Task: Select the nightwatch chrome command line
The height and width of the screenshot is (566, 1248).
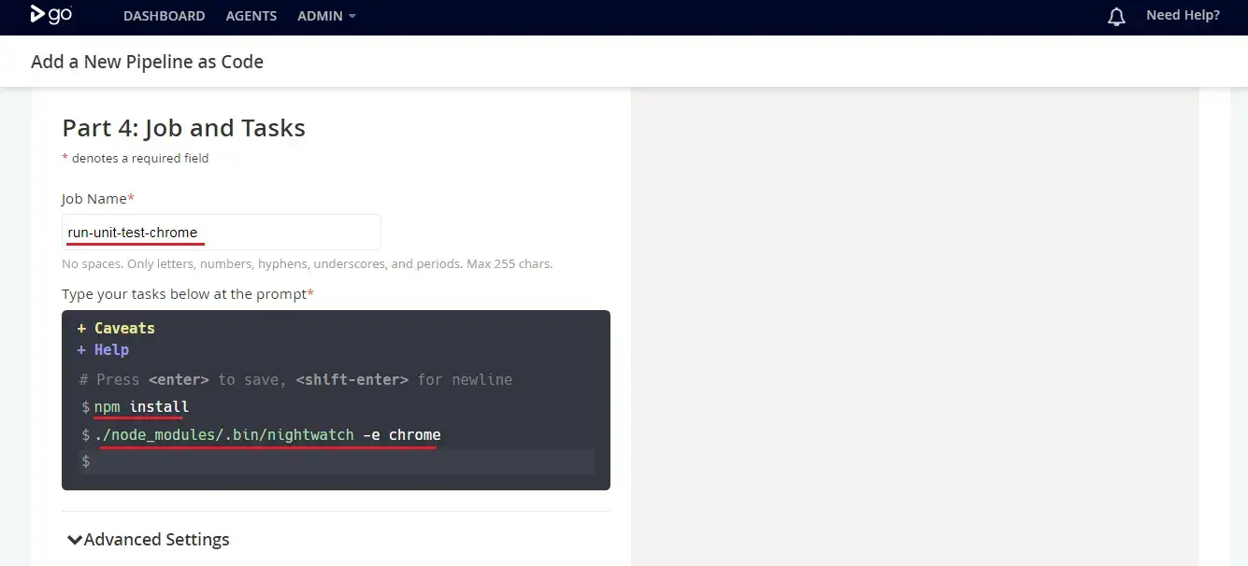Action: 267,434
